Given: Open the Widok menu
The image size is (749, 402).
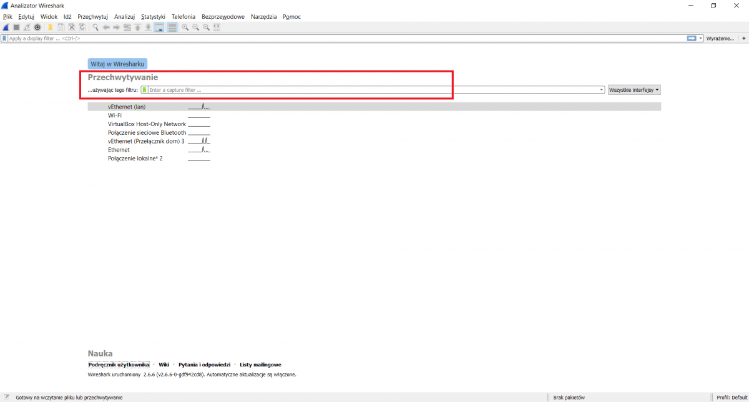Looking at the screenshot, I should [x=49, y=17].
